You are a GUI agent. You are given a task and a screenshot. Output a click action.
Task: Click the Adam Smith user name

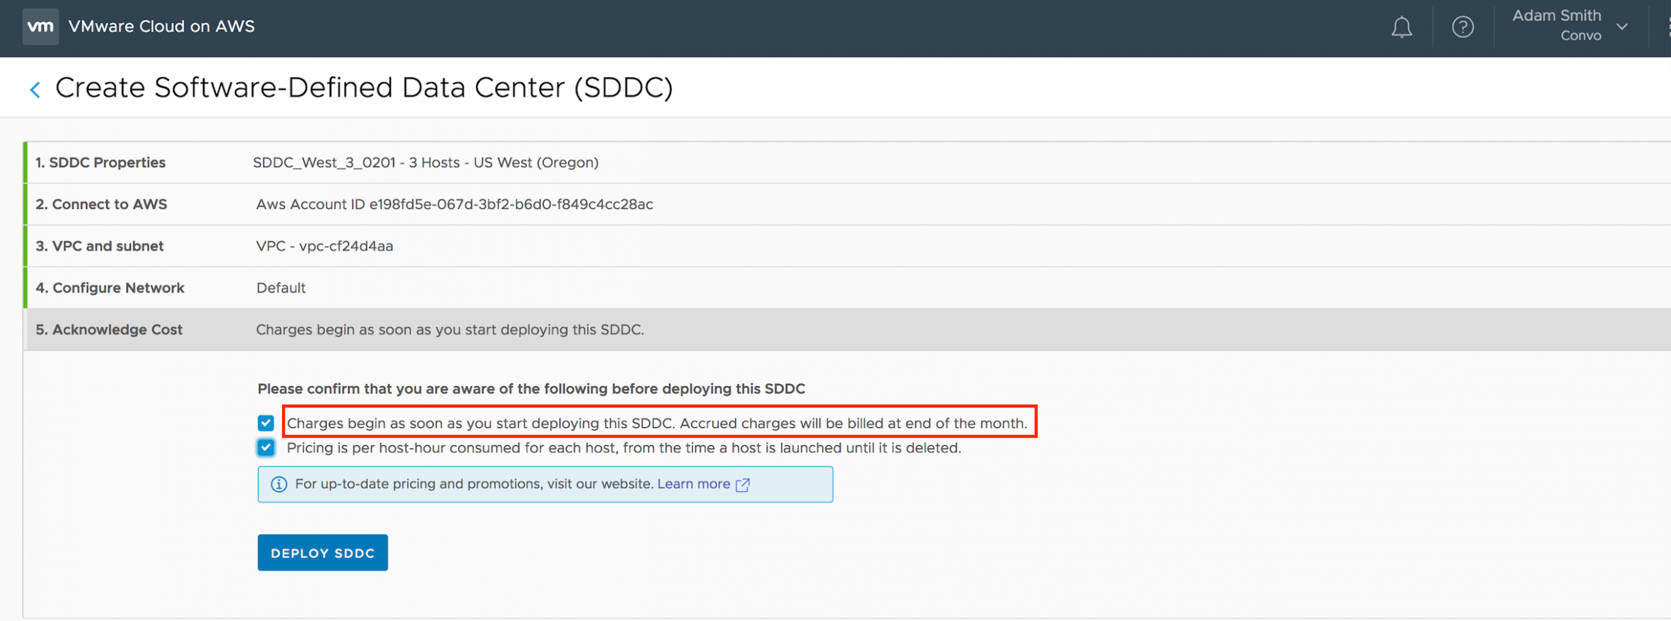1556,16
